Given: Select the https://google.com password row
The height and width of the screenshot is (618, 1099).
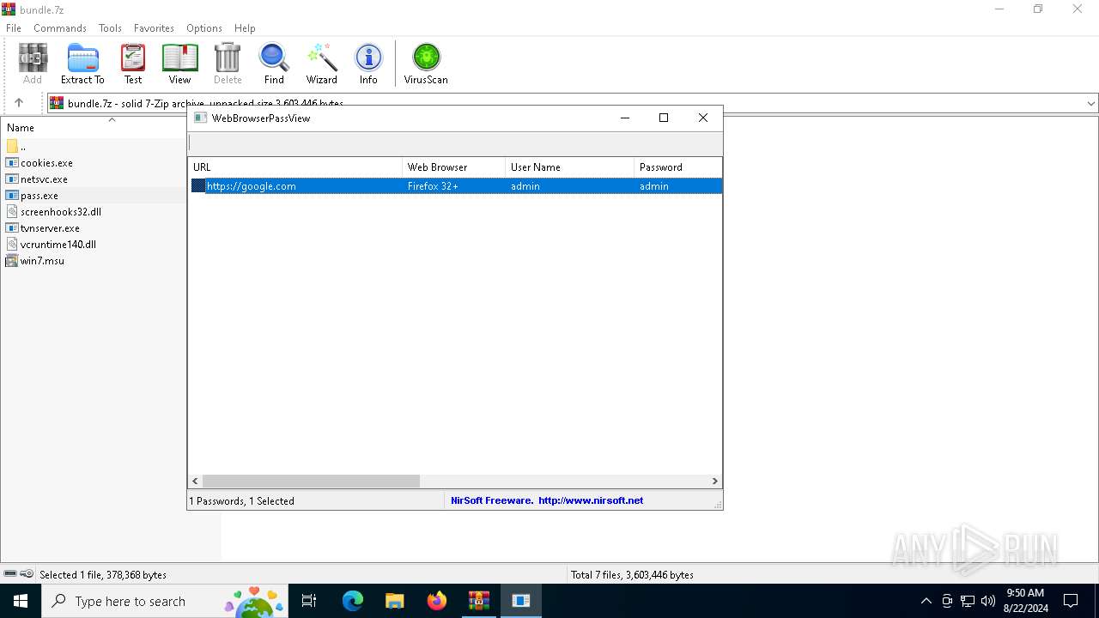Looking at the screenshot, I should click(456, 186).
